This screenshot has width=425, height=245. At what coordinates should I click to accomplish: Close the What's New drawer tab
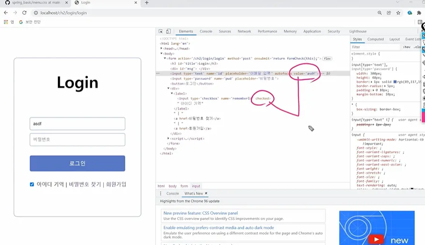pyautogui.click(x=206, y=193)
